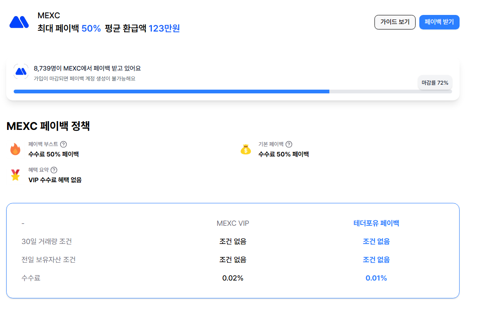This screenshot has height=310, width=482.
Task: Click the MEXC 페이백 정책 heading
Action: (48, 126)
